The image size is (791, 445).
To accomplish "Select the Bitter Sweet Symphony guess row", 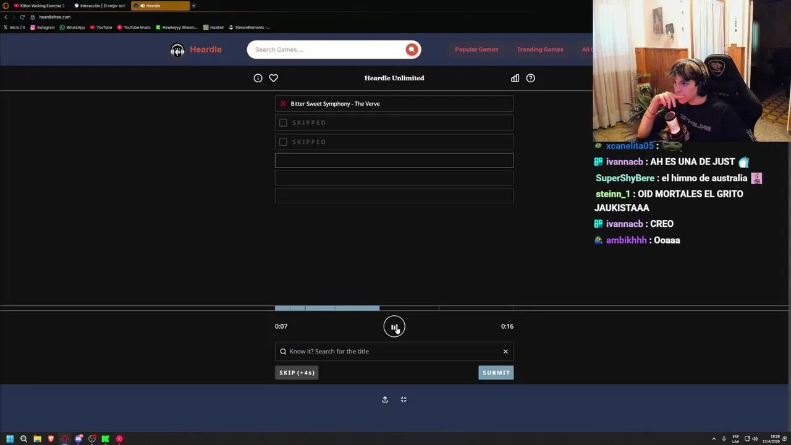I will coord(394,104).
